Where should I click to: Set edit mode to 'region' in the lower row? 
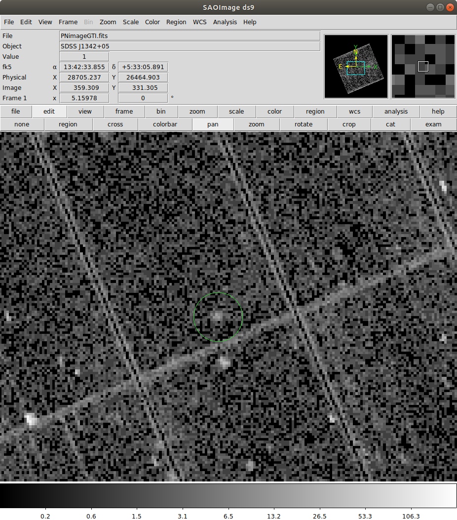tap(68, 124)
